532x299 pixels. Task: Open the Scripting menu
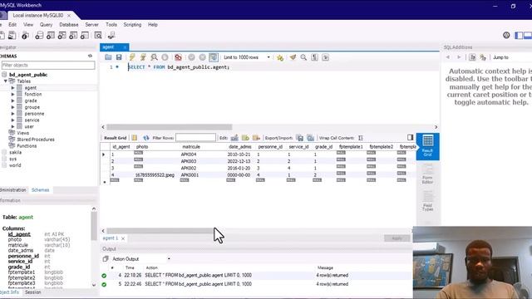[132, 25]
